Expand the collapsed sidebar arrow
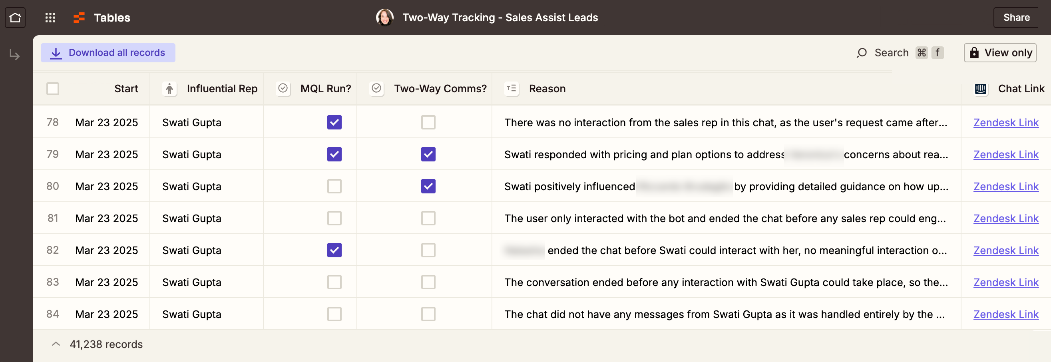Image resolution: width=1051 pixels, height=362 pixels. (15, 55)
